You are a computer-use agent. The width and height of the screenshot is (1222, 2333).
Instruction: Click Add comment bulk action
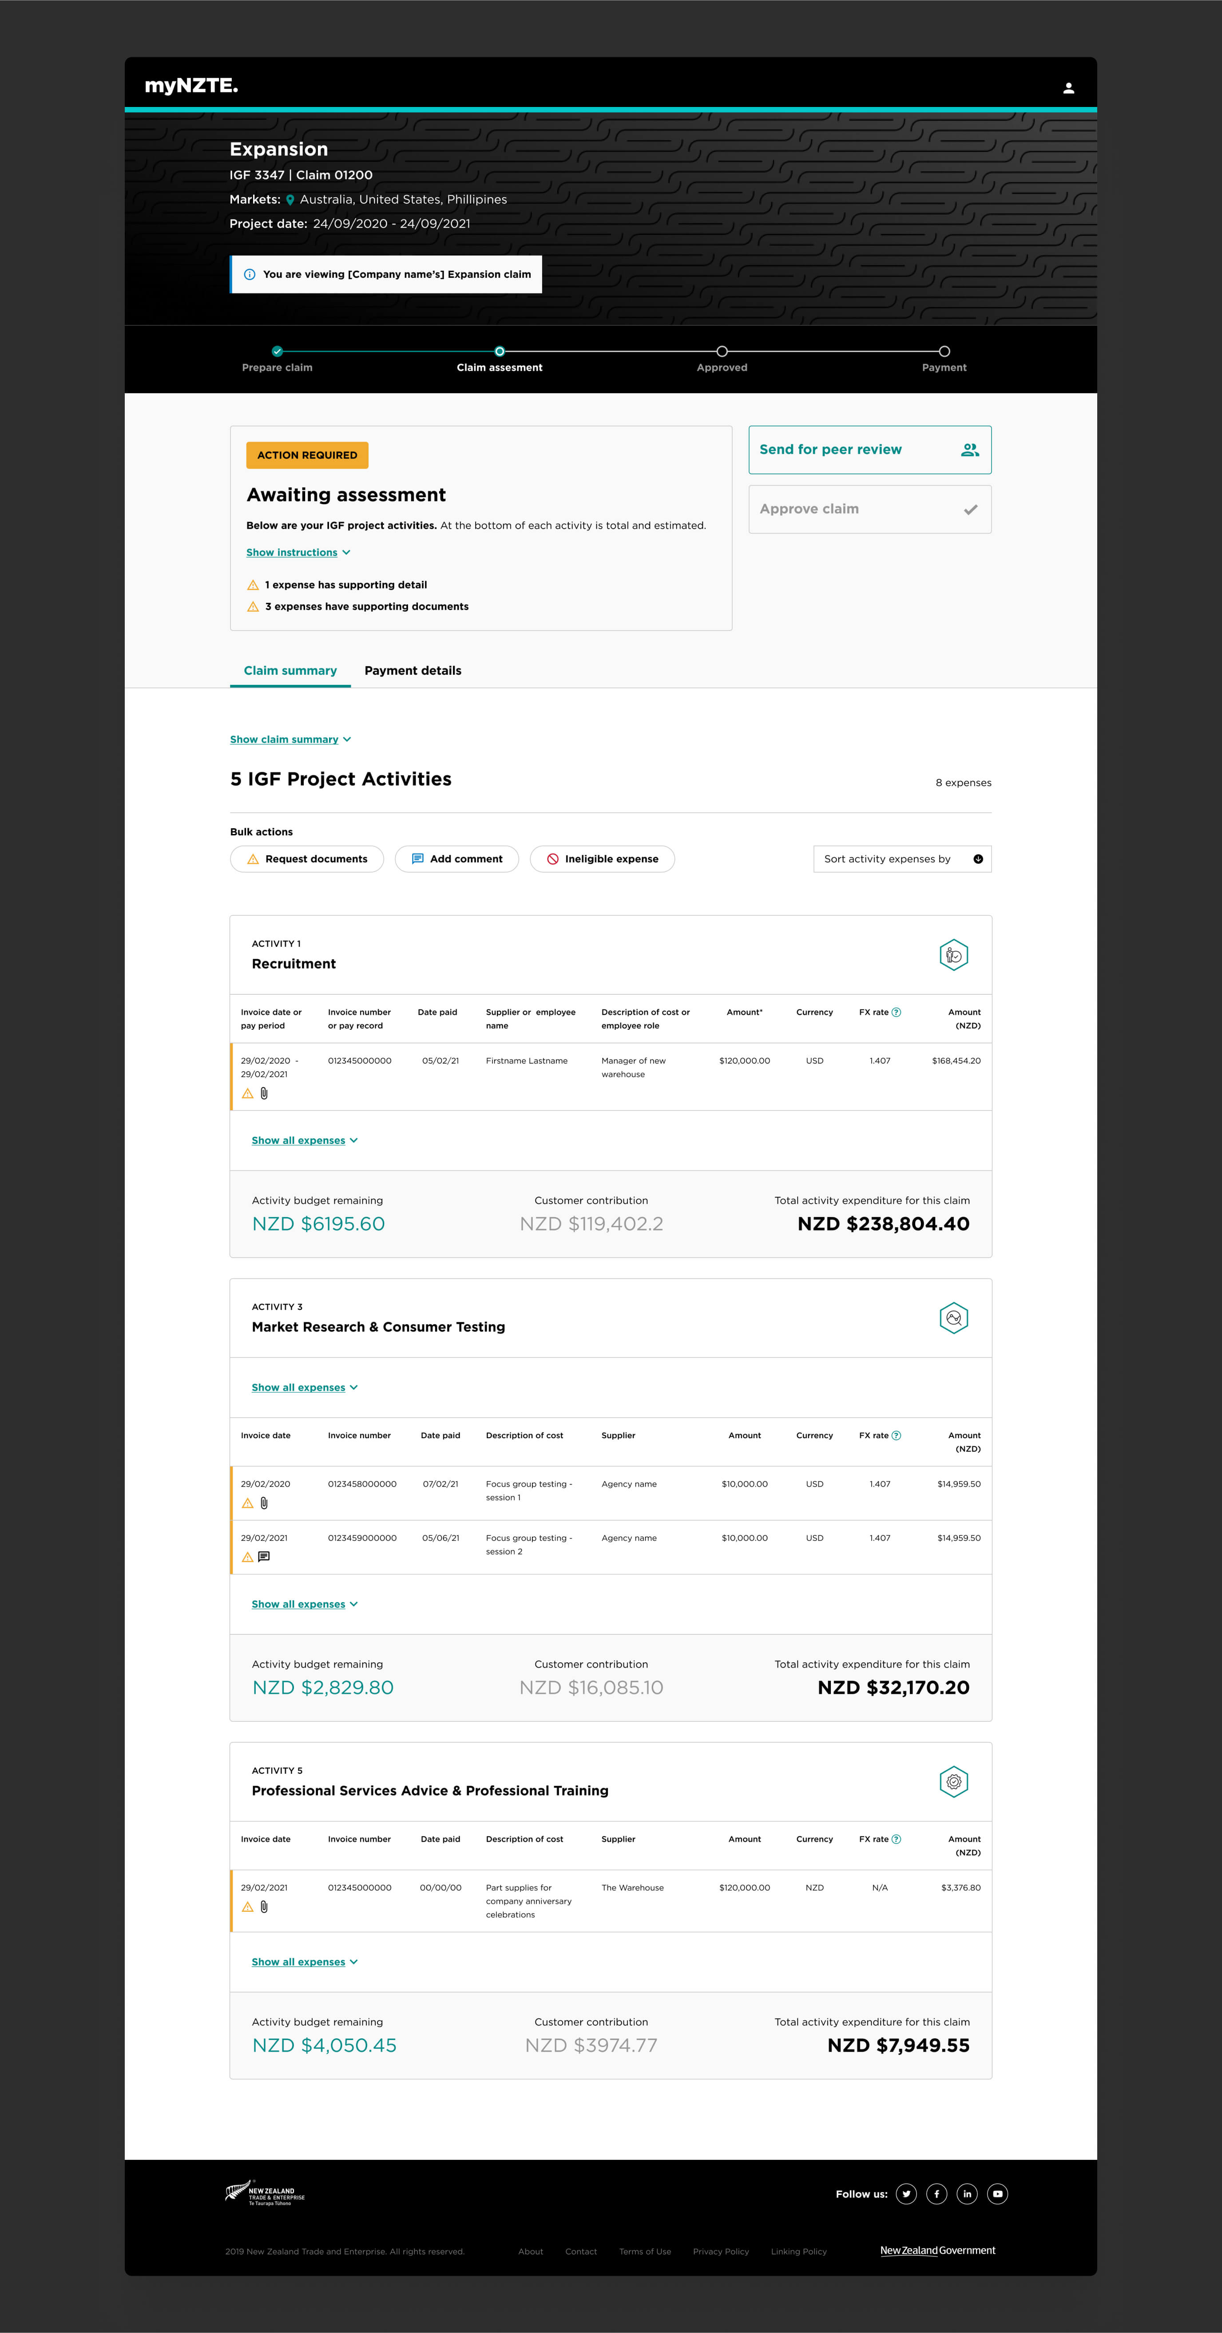tap(456, 859)
